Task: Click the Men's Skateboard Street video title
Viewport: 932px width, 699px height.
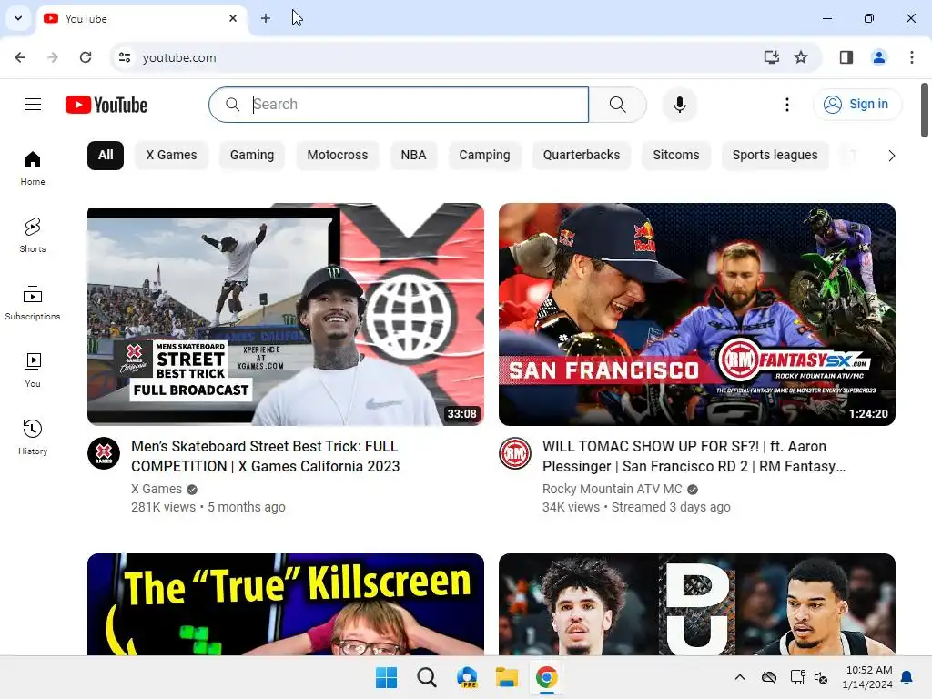Action: [265, 456]
